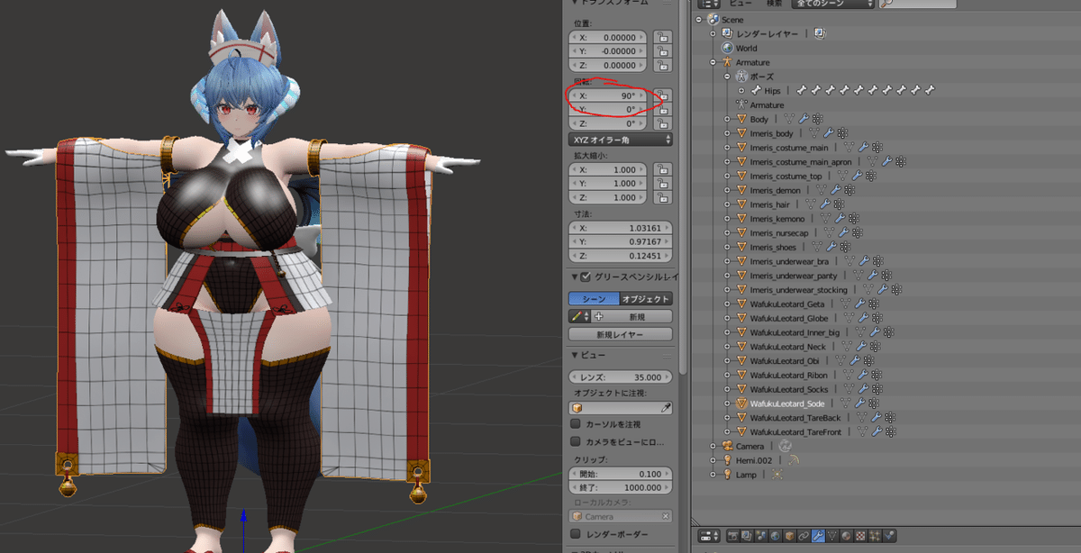Open the Physics properties tab icon
The image size is (1081, 553).
(891, 536)
